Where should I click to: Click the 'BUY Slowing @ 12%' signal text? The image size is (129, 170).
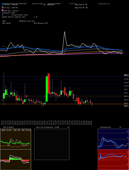point(41,23)
